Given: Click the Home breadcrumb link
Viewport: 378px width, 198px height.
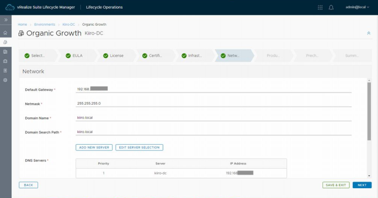Looking at the screenshot, I should pyautogui.click(x=22, y=24).
